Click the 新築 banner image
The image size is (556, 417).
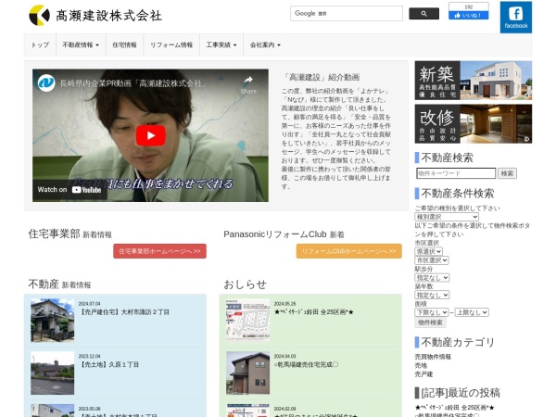[x=473, y=80]
